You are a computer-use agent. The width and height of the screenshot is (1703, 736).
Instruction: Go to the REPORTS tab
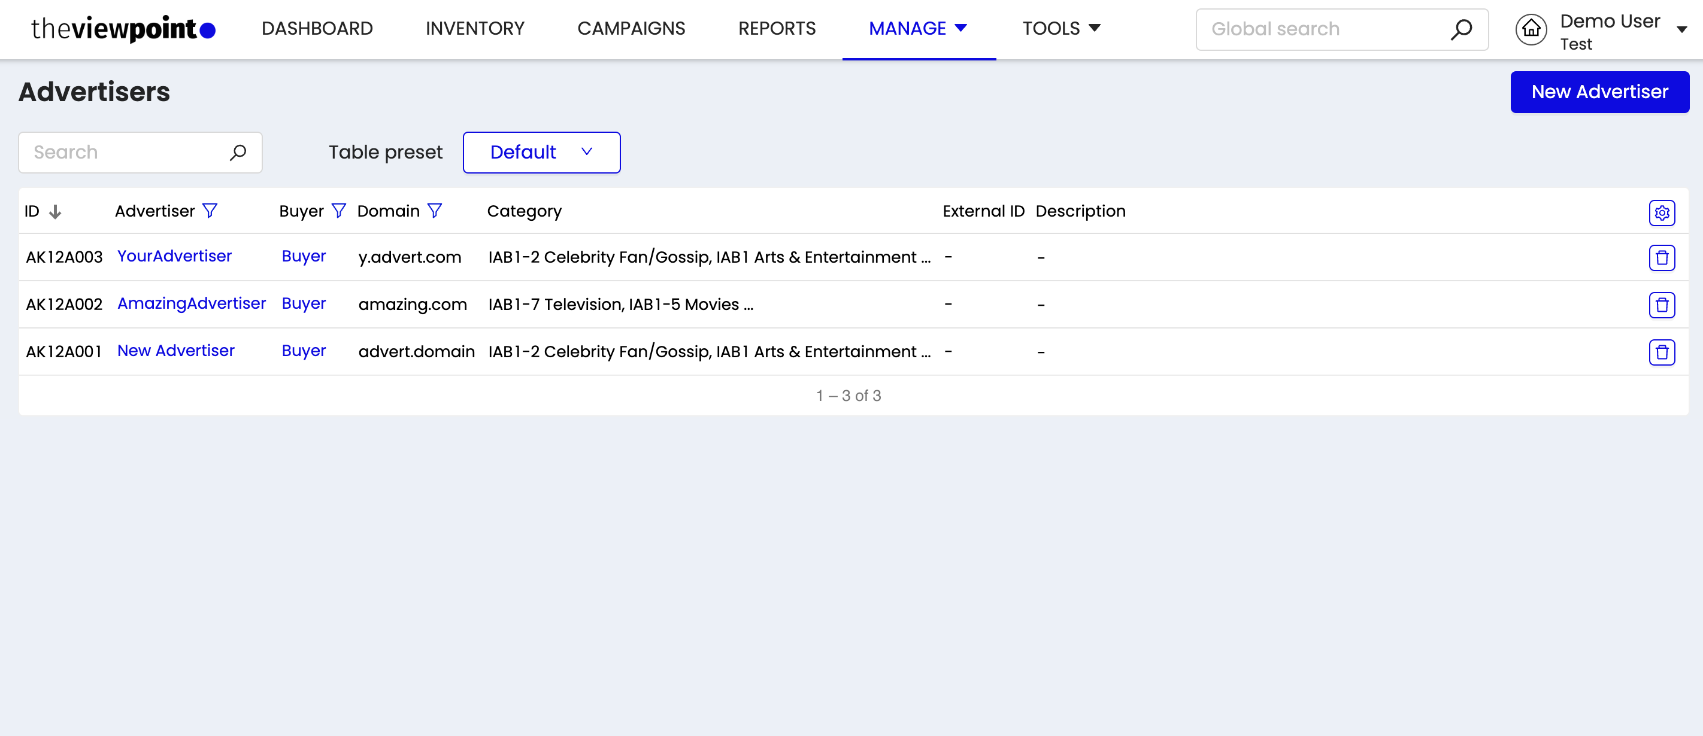777,28
